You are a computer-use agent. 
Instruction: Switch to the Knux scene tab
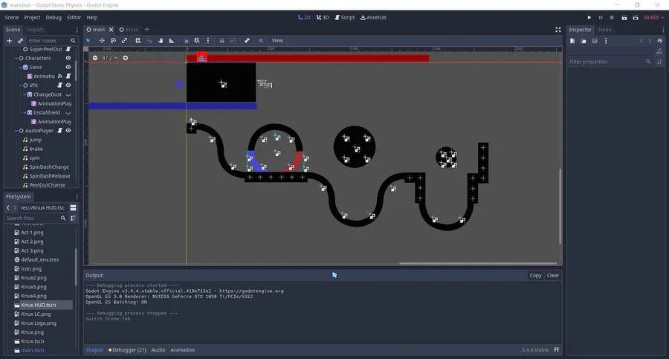tap(129, 30)
